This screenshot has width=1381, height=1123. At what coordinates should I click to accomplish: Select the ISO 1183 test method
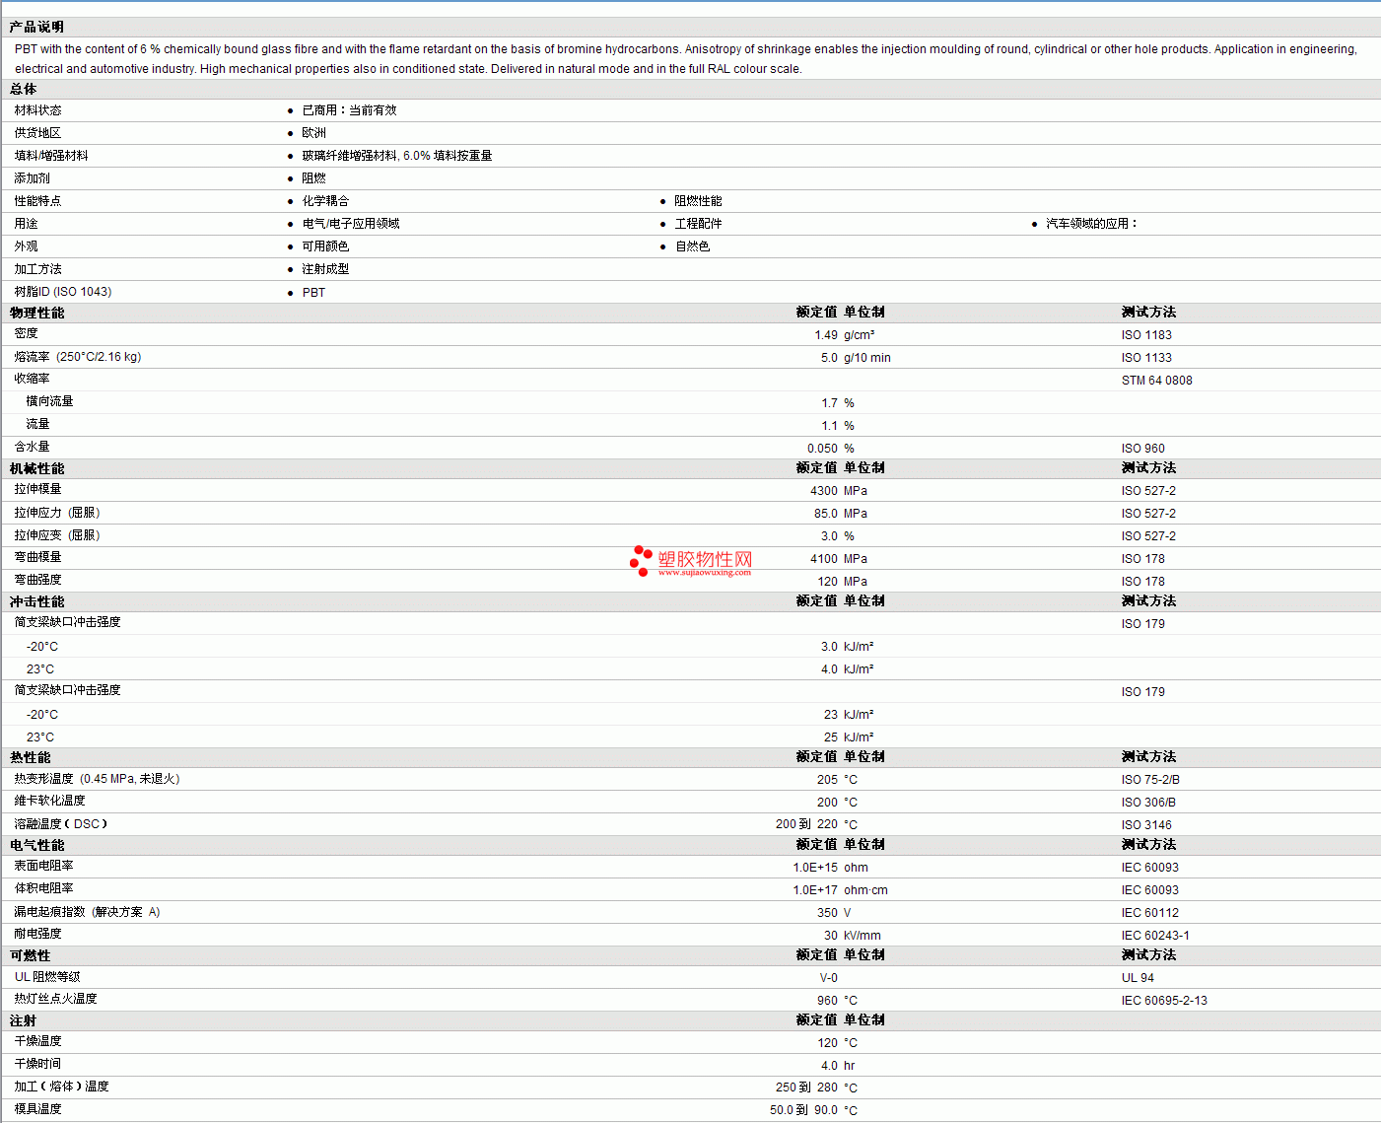click(1146, 335)
